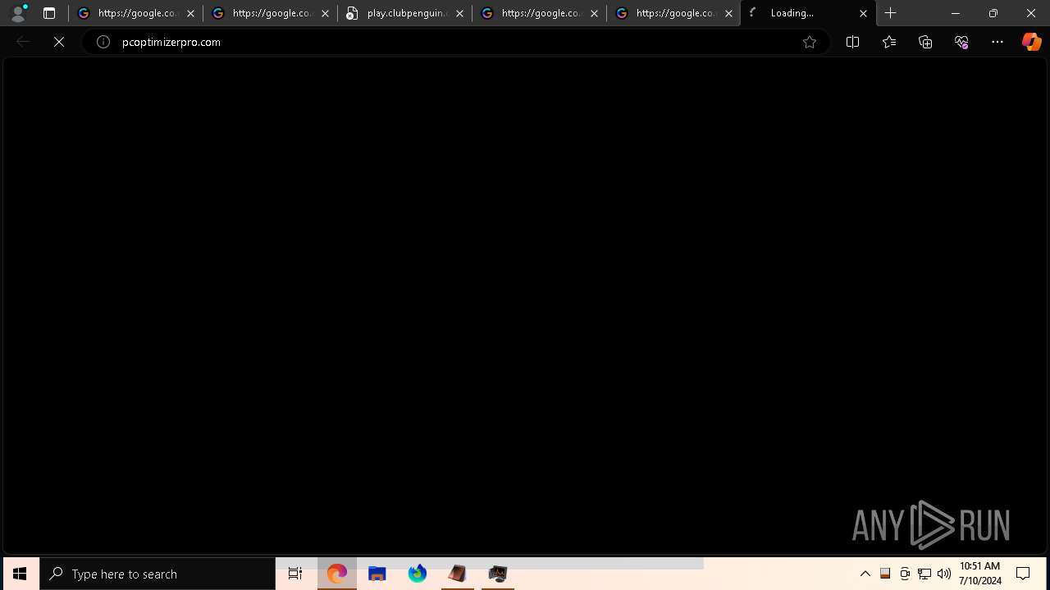1050x590 pixels.
Task: View site information for pcoptimizerpro.com
Action: coord(103,42)
